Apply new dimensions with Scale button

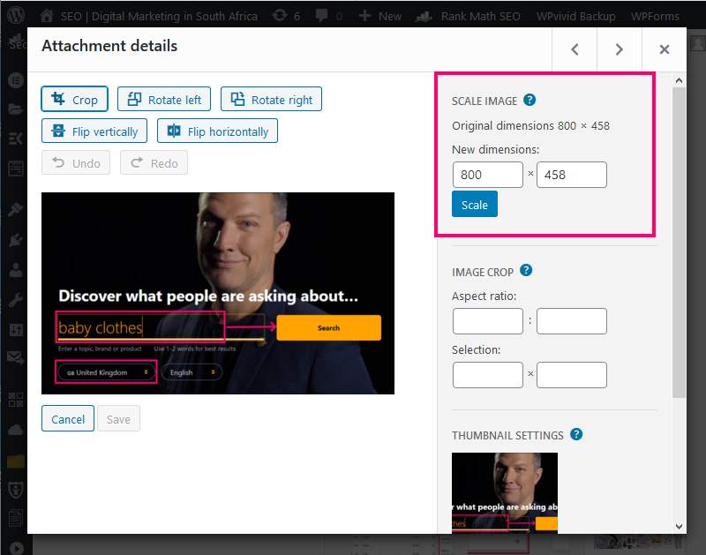[475, 205]
